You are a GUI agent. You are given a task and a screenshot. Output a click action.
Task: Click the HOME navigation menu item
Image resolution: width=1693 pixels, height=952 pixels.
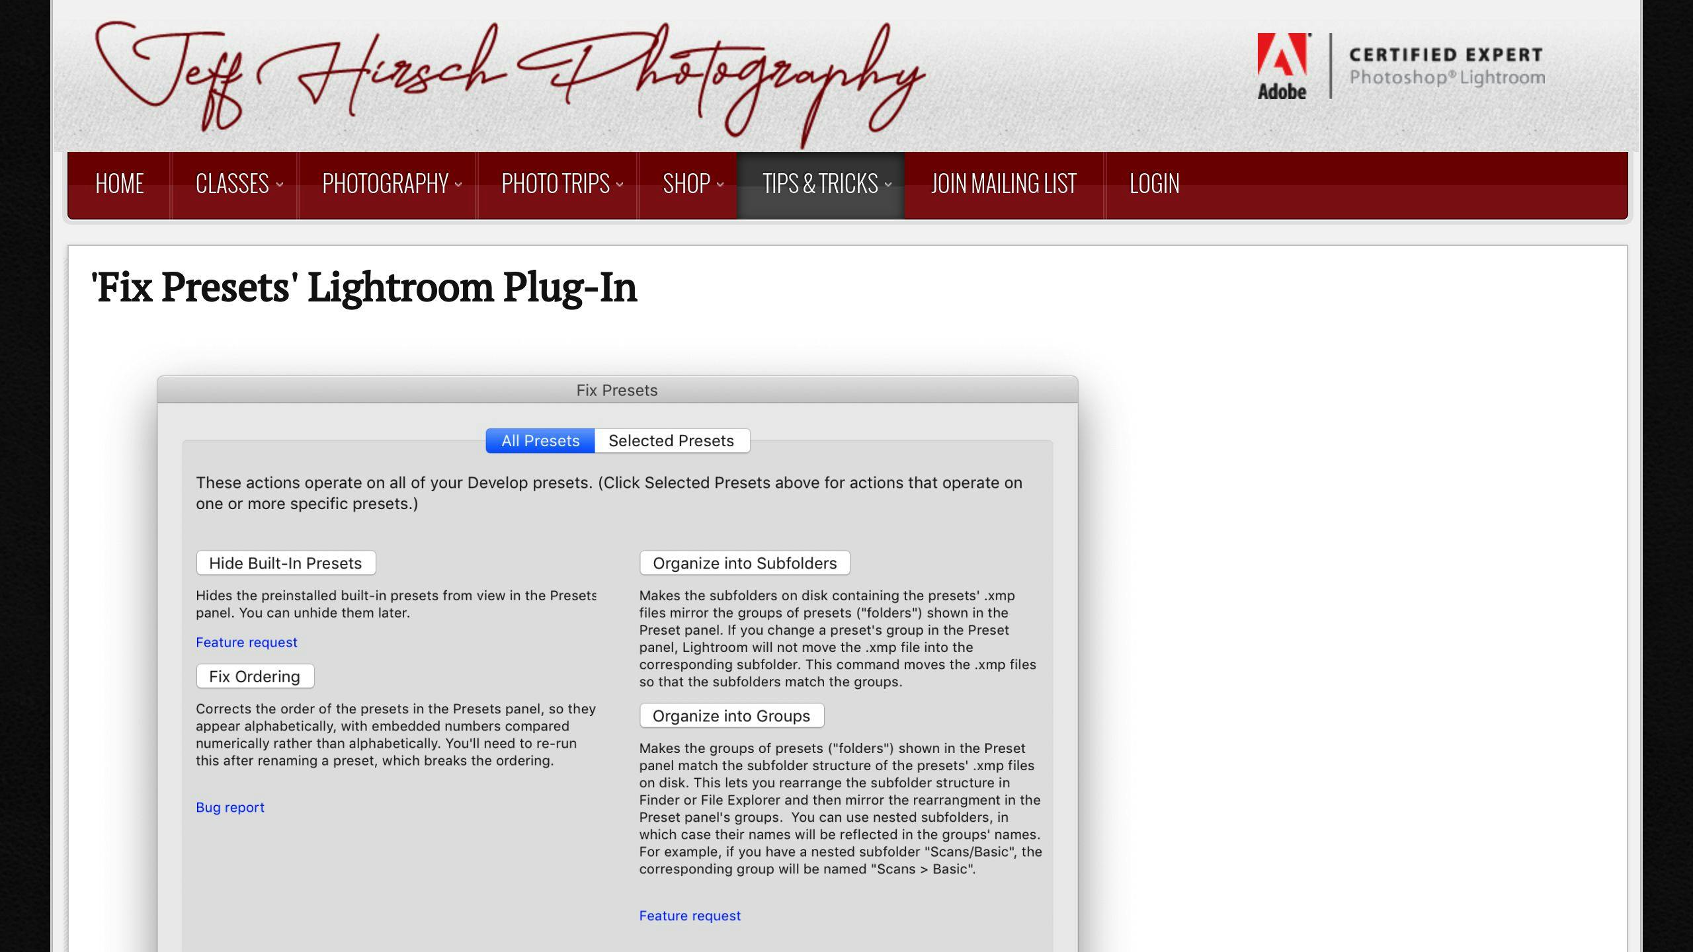pos(120,184)
